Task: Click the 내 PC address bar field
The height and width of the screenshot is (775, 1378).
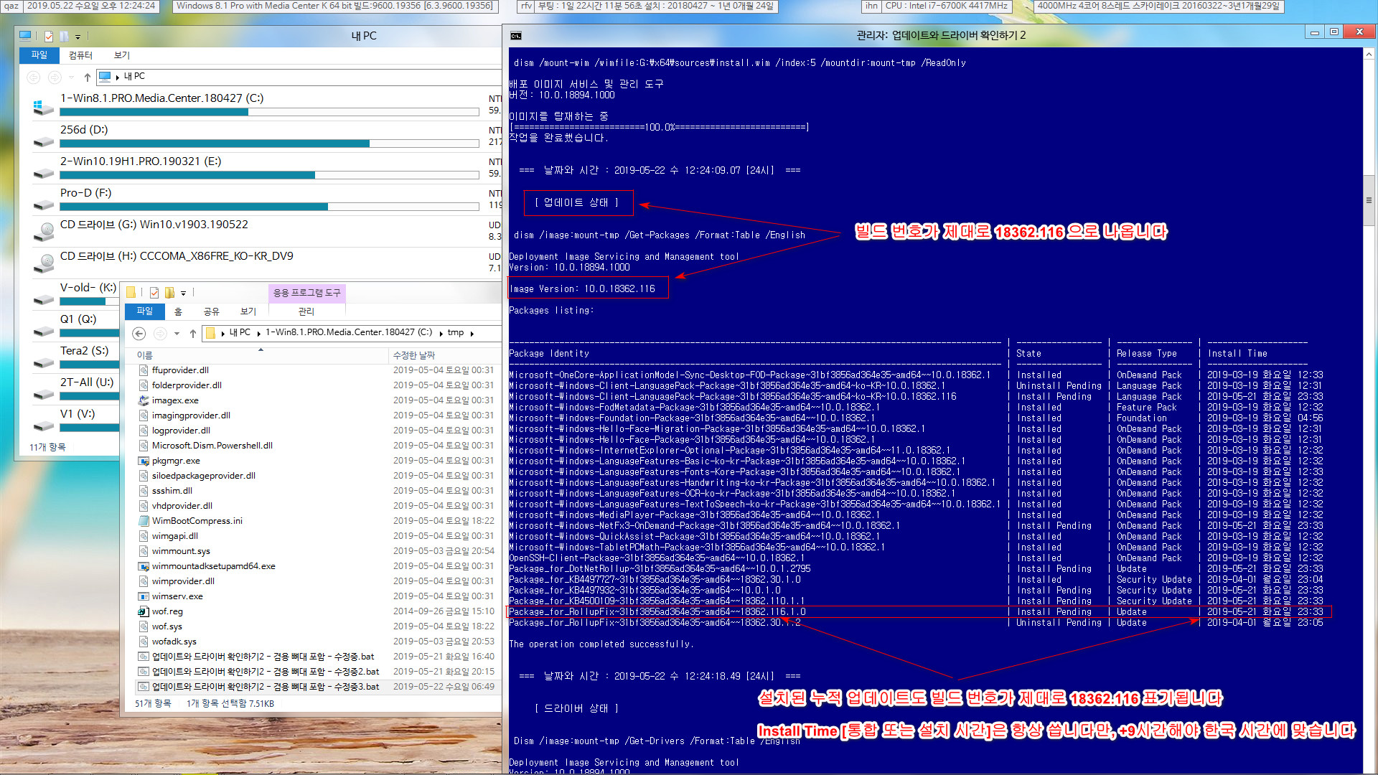Action: pos(298,77)
